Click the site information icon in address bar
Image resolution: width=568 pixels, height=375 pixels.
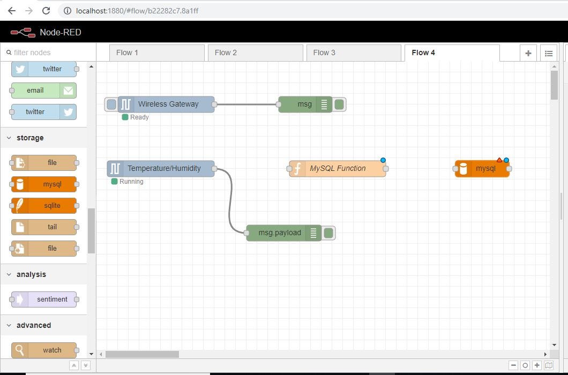(68, 11)
